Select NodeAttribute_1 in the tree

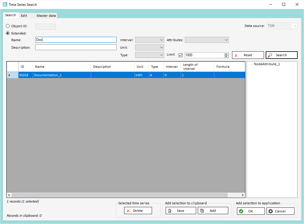[x=267, y=64]
